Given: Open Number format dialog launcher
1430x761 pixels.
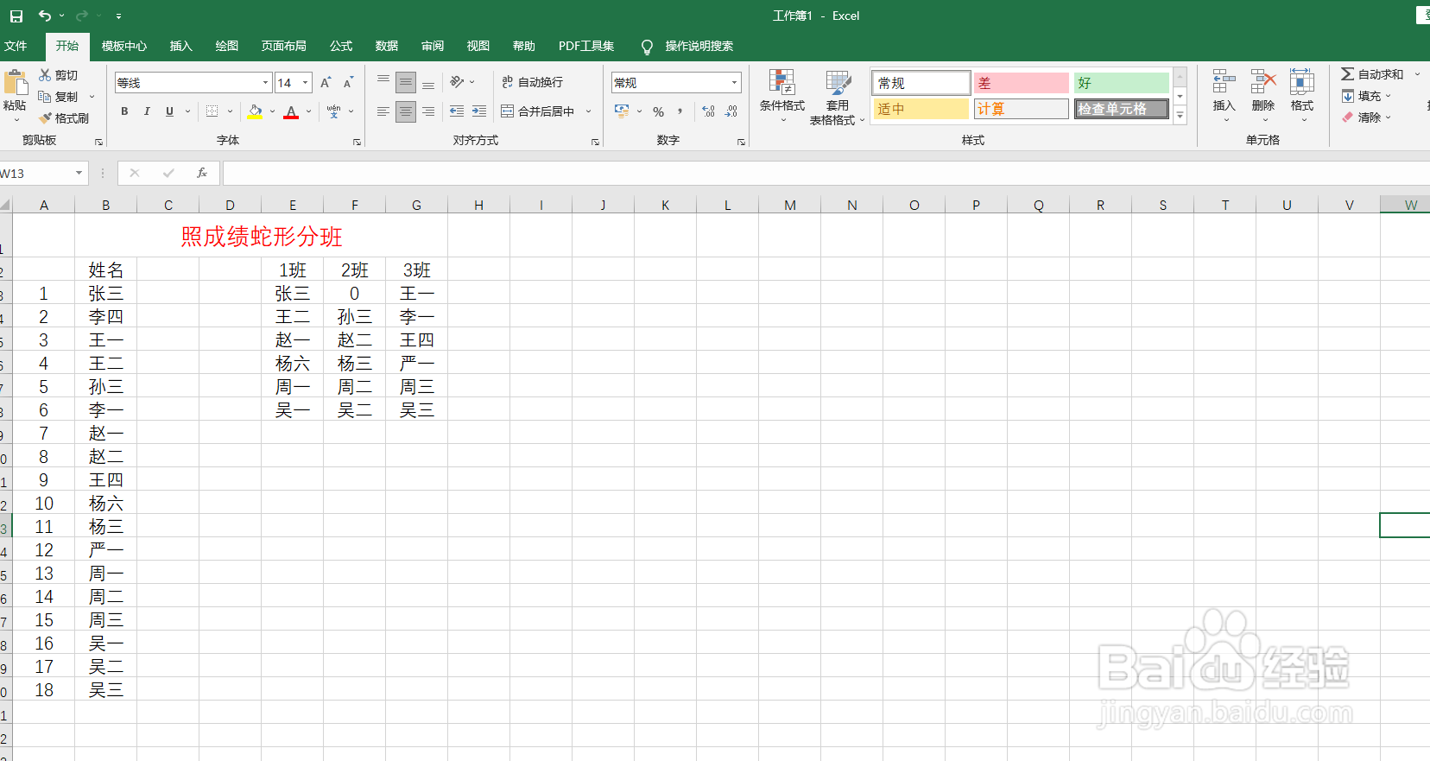Looking at the screenshot, I should tap(741, 142).
